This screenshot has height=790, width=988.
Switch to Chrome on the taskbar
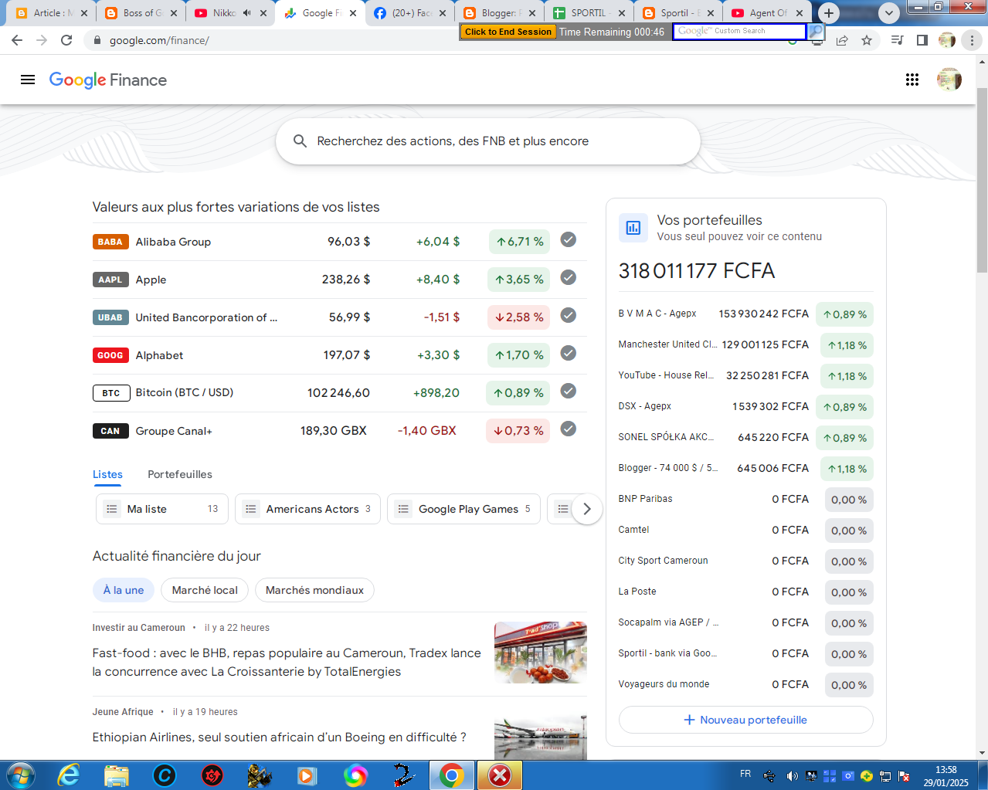coord(452,775)
